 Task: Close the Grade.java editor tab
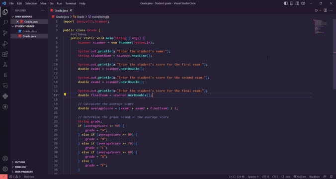71,10
